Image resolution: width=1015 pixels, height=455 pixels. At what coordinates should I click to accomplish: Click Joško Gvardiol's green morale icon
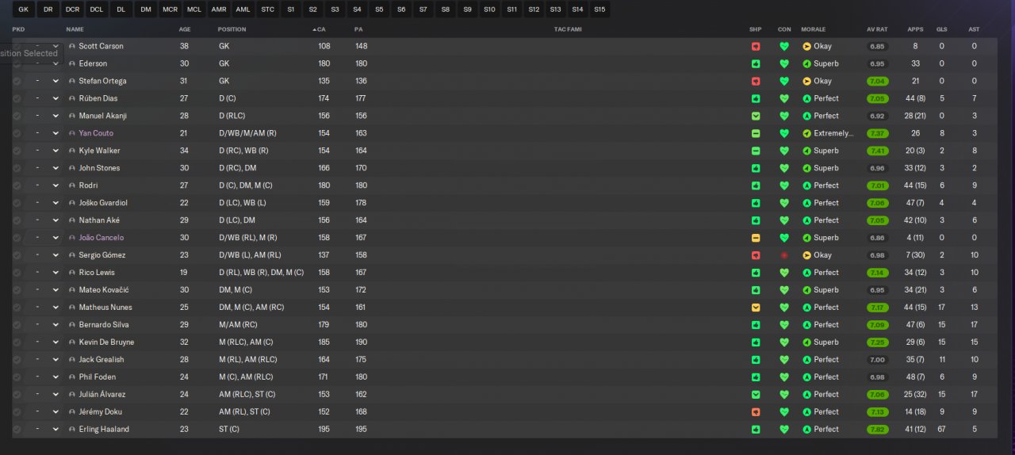coord(807,203)
